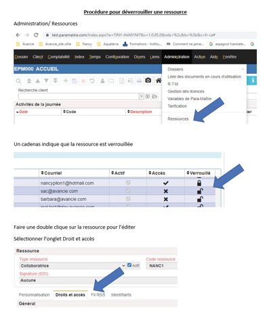Click the Code ressource NANC1 field
This screenshot has height=312, width=269.
(162, 266)
